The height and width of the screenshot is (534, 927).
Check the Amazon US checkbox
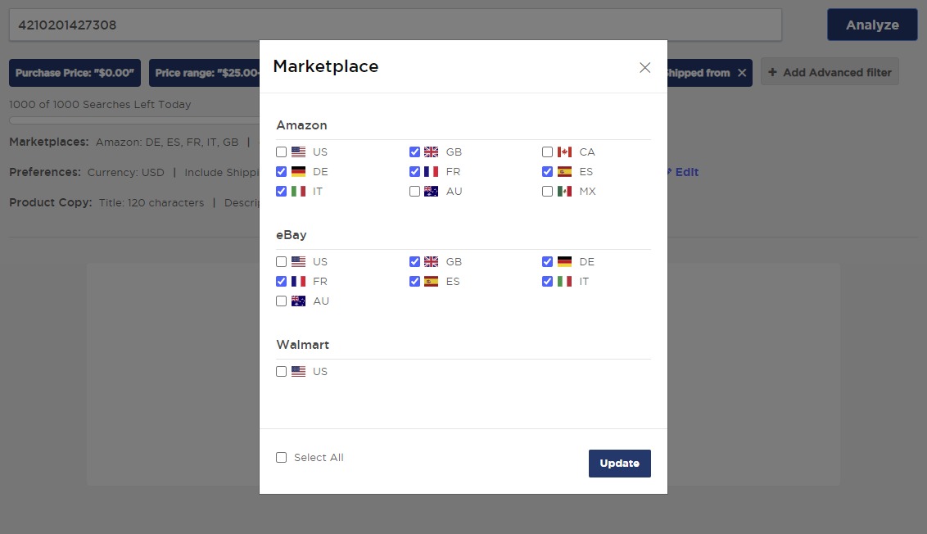point(281,152)
